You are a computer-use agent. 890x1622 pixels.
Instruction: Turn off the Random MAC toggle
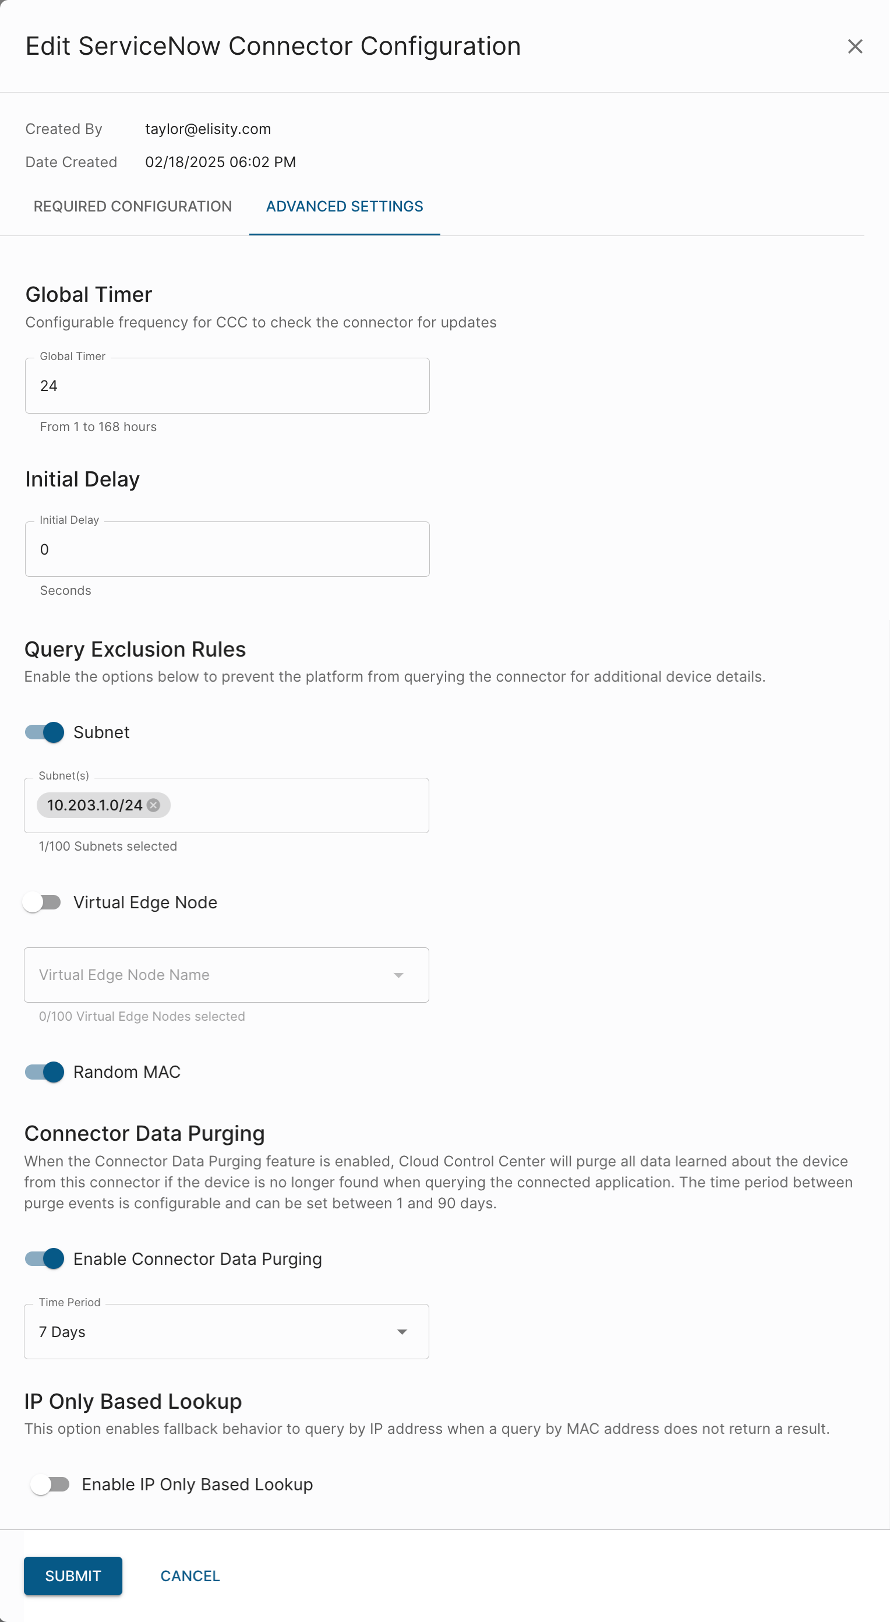pyautogui.click(x=45, y=1071)
